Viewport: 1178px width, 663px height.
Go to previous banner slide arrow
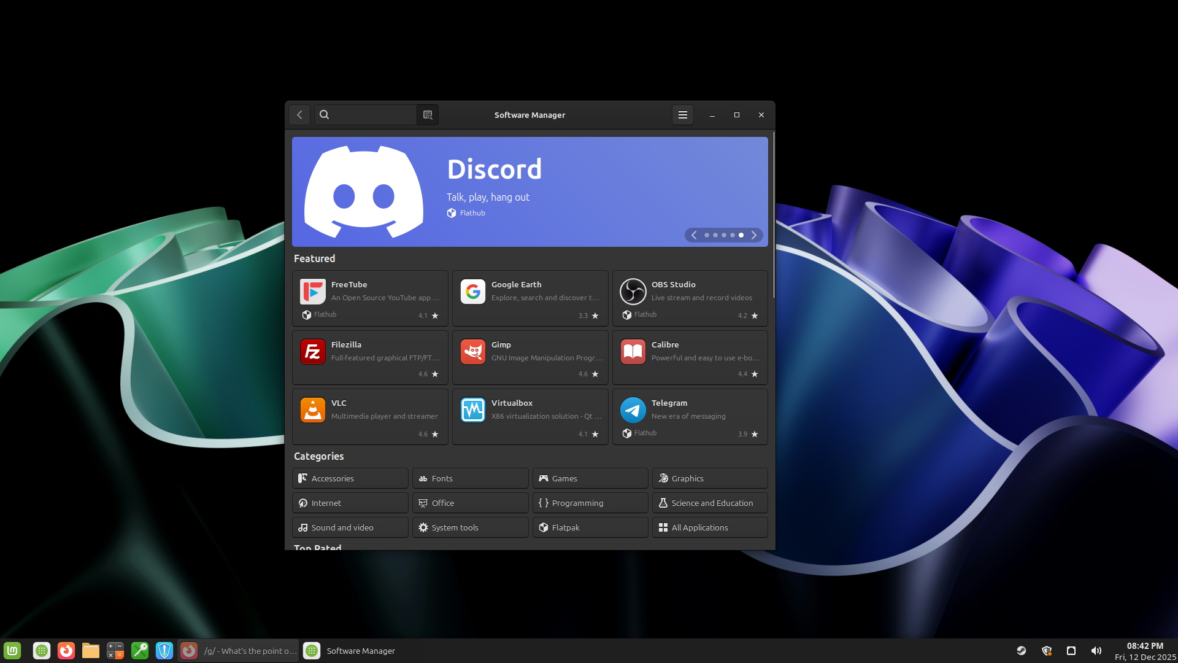click(x=694, y=235)
